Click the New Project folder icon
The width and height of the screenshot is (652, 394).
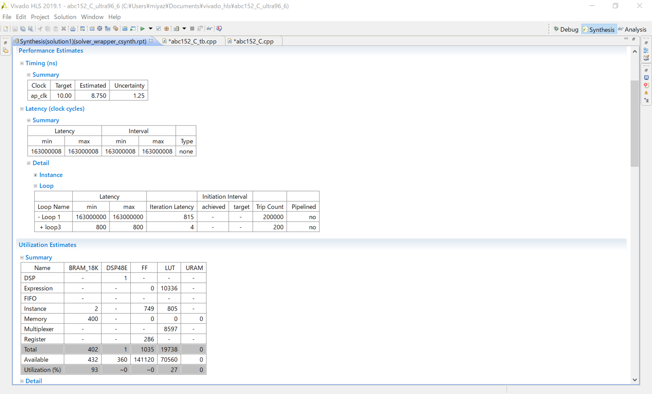[x=92, y=29]
